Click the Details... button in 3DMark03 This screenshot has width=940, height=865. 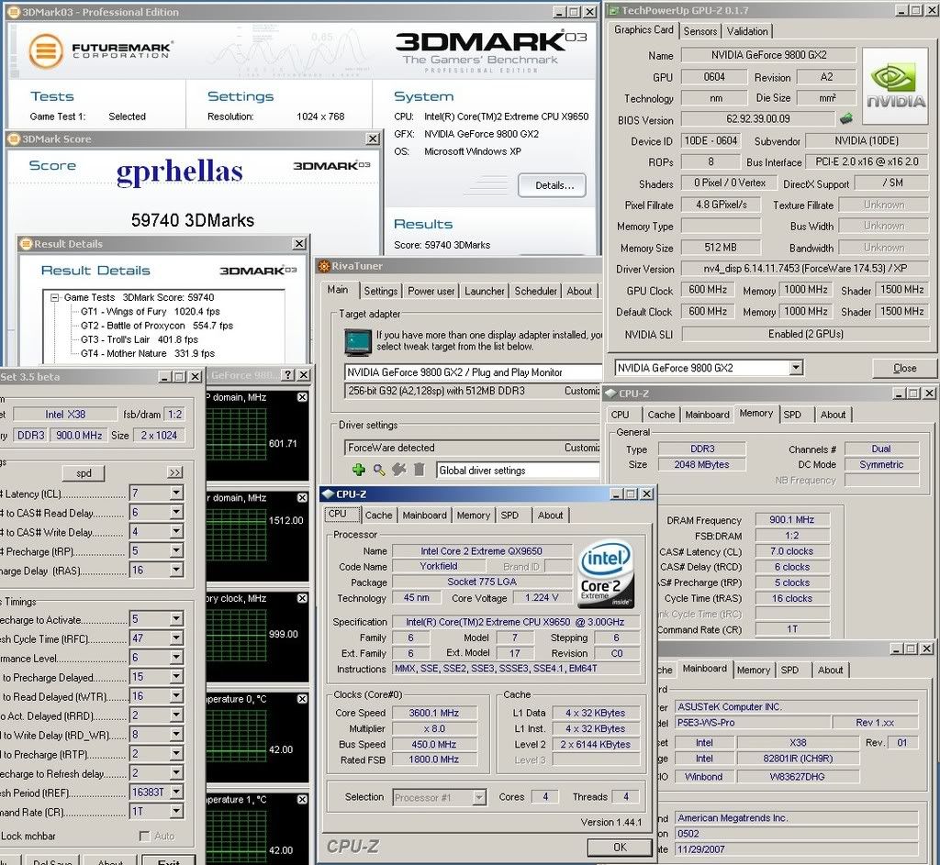click(x=552, y=185)
